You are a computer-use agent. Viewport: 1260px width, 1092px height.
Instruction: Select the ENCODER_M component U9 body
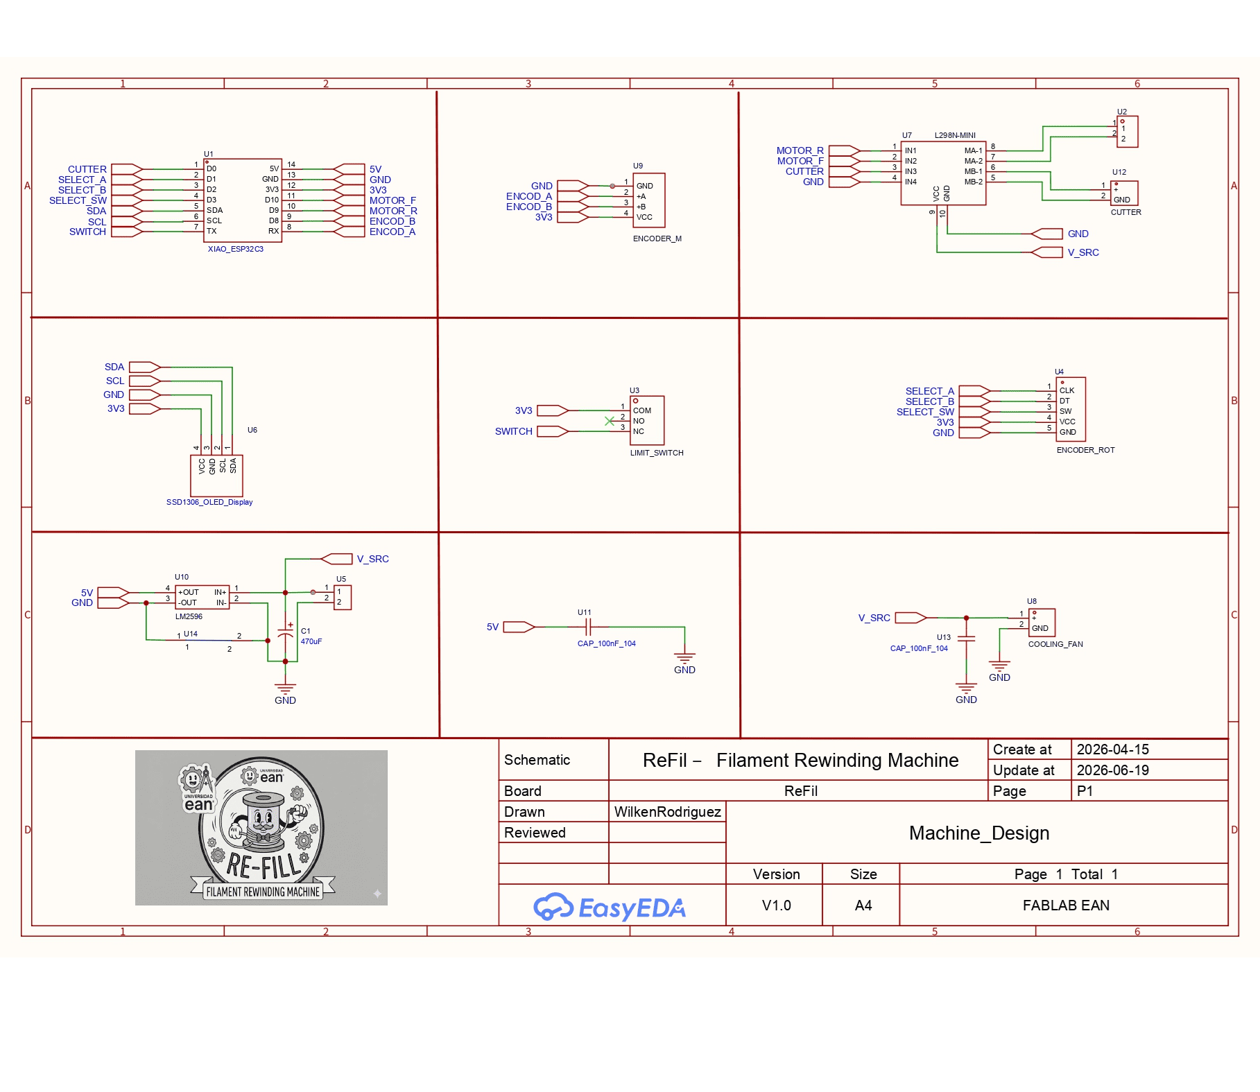[x=648, y=200]
